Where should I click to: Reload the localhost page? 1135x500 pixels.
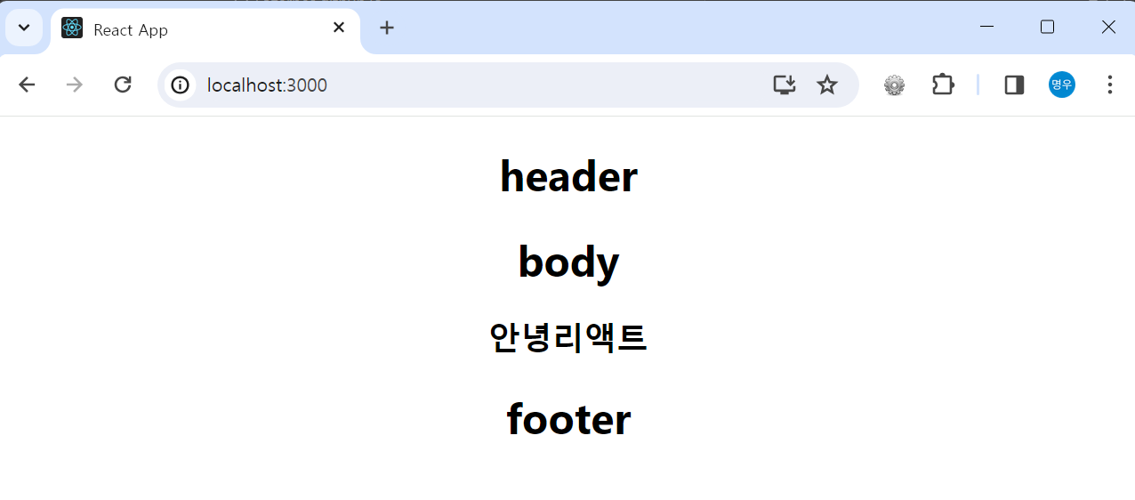point(123,85)
